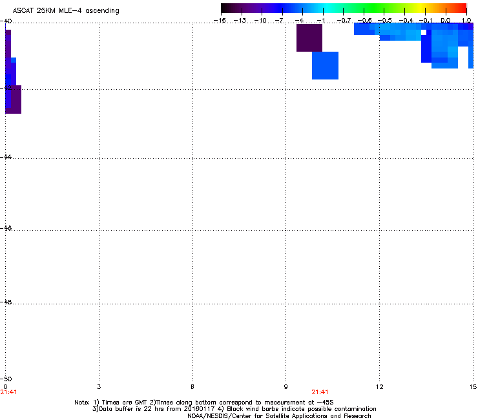The width and height of the screenshot is (478, 420).
Task: Click the white missing cell in the blue swath
Action: pos(424,32)
